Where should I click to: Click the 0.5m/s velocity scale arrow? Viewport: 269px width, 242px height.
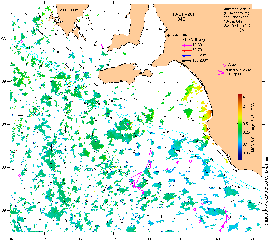pos(237,30)
